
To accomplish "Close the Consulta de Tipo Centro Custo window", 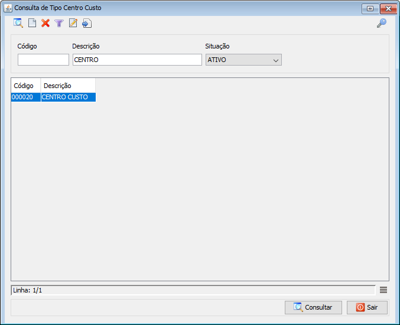I will tap(388, 8).
